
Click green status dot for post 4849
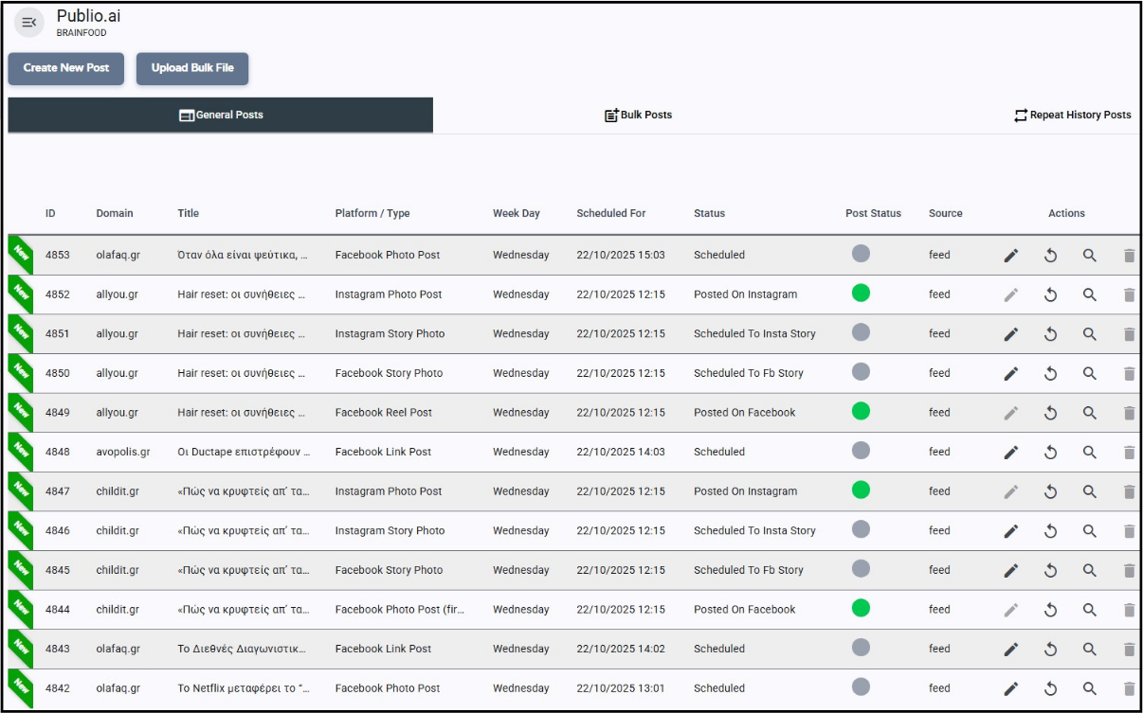861,411
